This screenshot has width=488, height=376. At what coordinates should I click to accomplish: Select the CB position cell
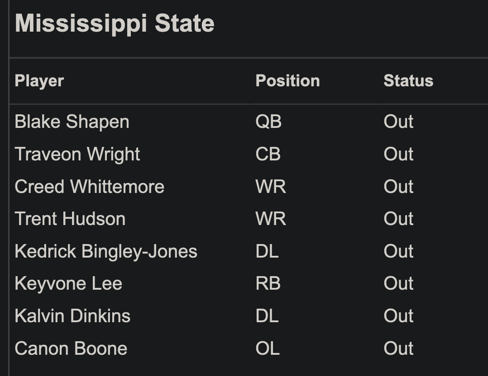click(268, 155)
